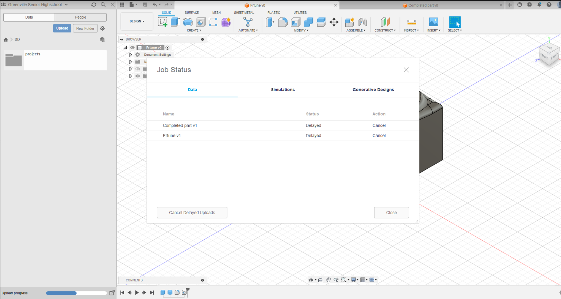Image resolution: width=561 pixels, height=299 pixels.
Task: Open the Sheet Metal ribbon tab
Action: [244, 12]
